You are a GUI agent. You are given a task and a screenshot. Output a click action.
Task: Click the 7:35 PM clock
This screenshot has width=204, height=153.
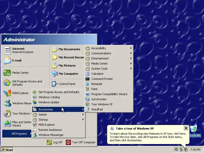point(195,150)
